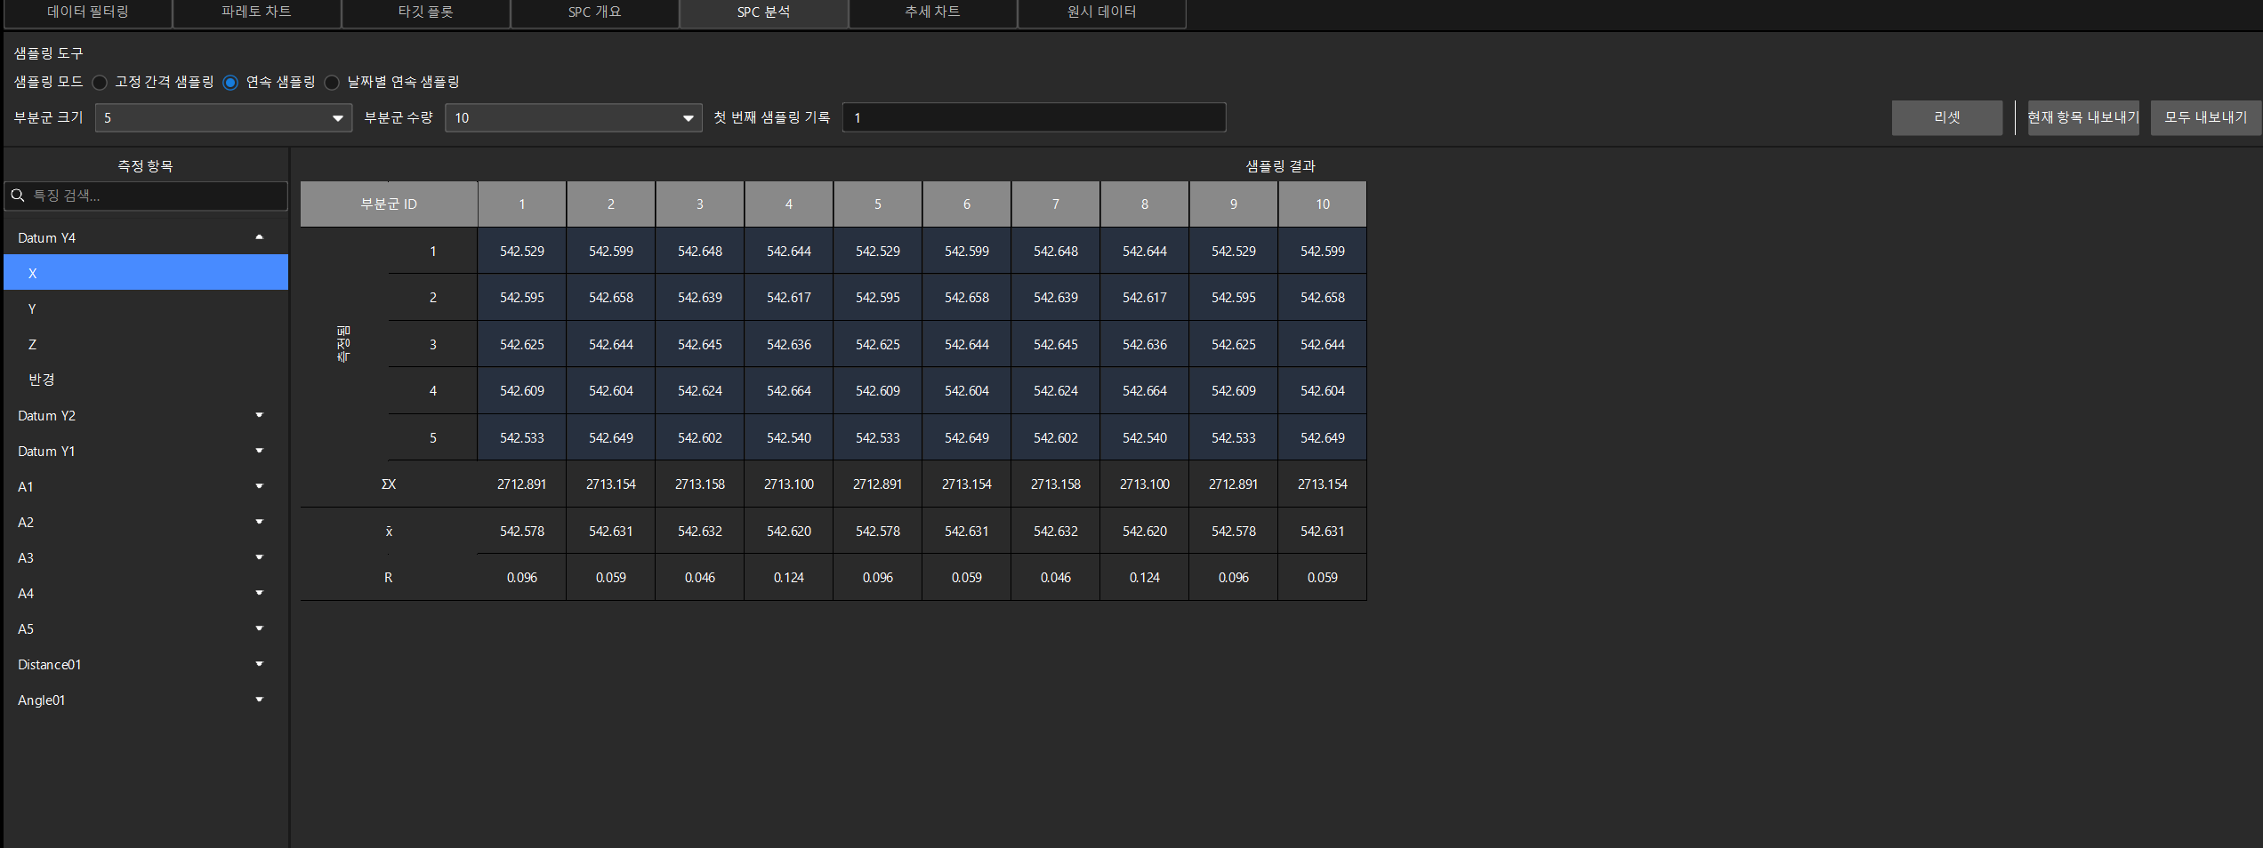Click the search magnifier icon

pyautogui.click(x=18, y=196)
